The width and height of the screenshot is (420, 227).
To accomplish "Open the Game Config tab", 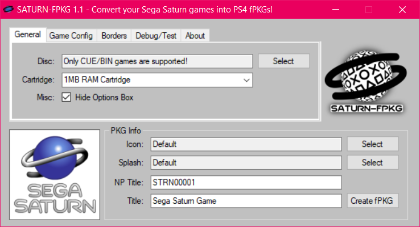I will pos(71,35).
